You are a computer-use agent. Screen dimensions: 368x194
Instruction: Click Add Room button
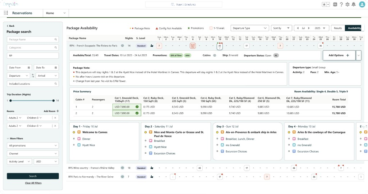pos(51,111)
